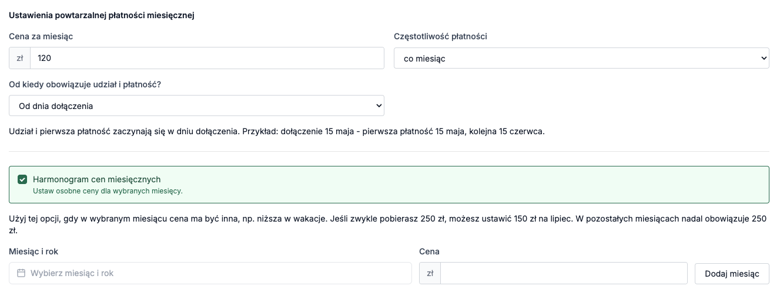Click the label Od kiedy obowiązuje udział i płatność?
The image size is (770, 296).
(x=85, y=84)
